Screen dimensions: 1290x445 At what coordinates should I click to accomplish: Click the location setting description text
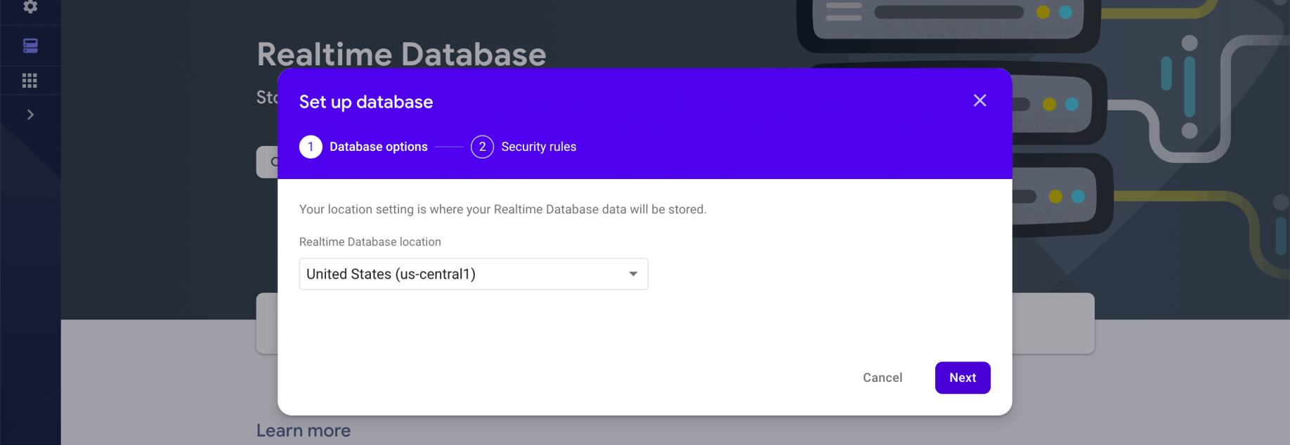tap(502, 209)
